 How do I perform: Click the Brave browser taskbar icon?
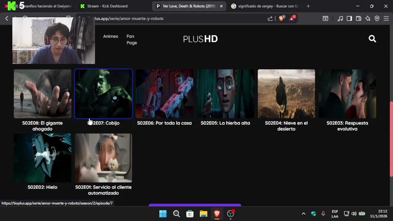tap(217, 214)
